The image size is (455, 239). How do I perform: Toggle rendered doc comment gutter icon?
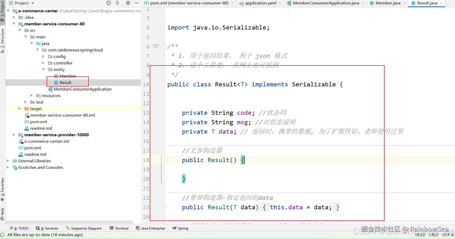156,46
